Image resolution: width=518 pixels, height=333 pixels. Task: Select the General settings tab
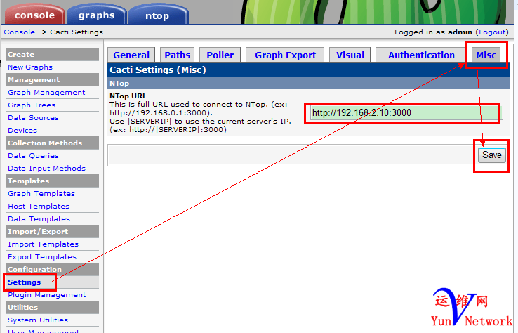pyautogui.click(x=131, y=55)
